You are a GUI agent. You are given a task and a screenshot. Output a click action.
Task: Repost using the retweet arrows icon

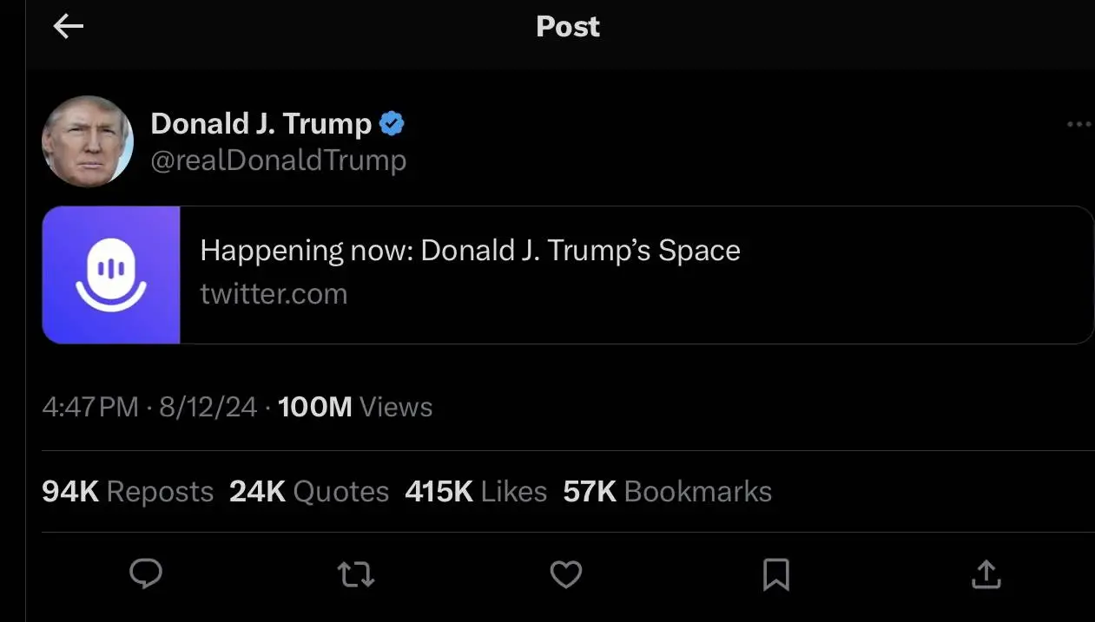356,574
